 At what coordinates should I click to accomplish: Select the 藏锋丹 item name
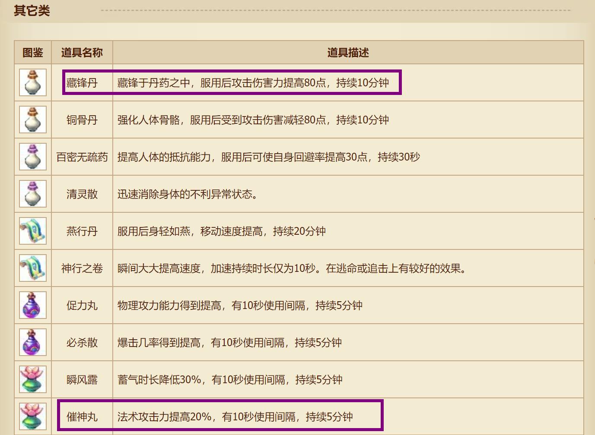click(x=82, y=83)
